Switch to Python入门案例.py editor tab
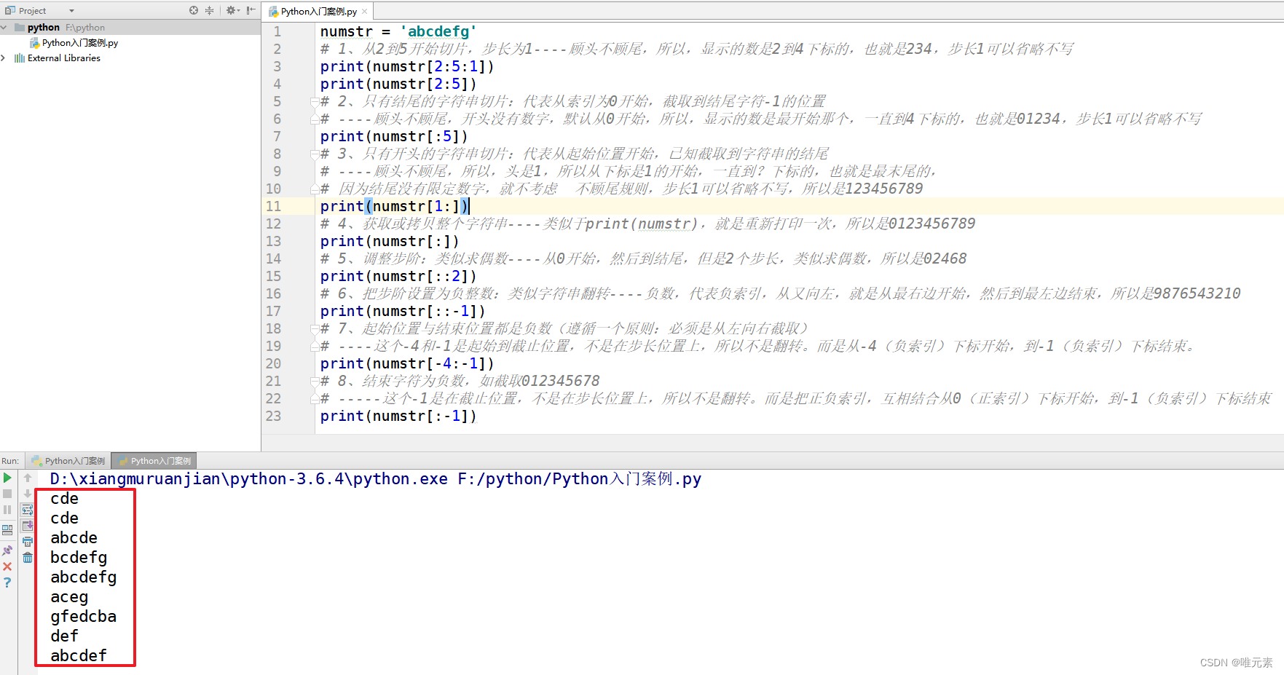This screenshot has width=1284, height=675. tap(319, 11)
